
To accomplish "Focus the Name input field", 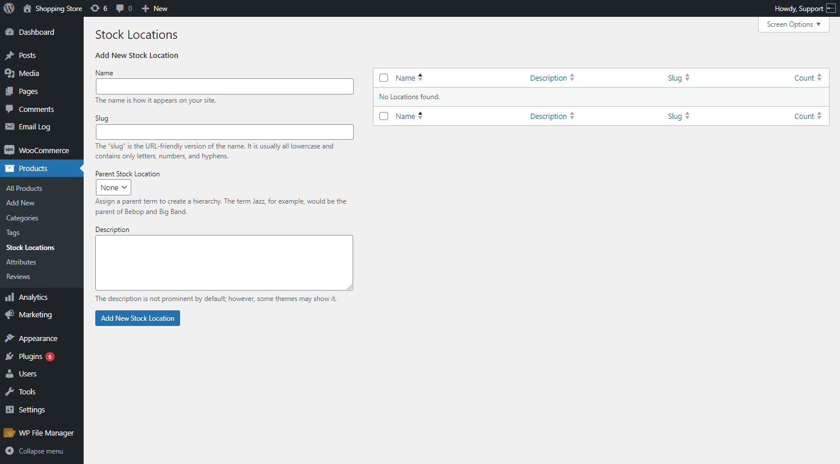I will click(225, 86).
